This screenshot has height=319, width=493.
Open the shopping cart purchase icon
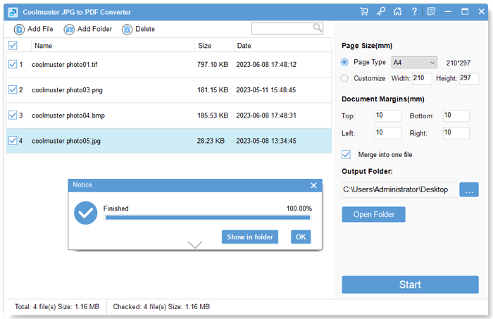click(364, 12)
